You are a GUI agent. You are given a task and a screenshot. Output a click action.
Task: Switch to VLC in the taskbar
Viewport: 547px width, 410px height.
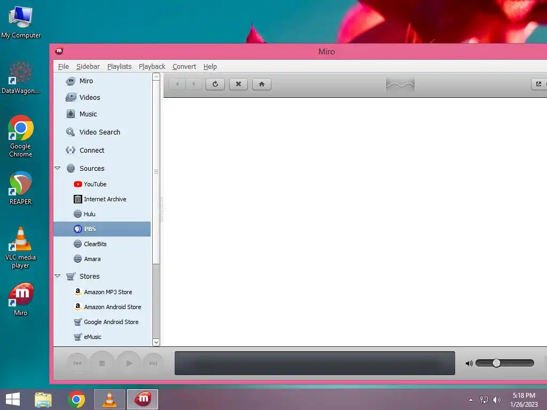(x=110, y=399)
